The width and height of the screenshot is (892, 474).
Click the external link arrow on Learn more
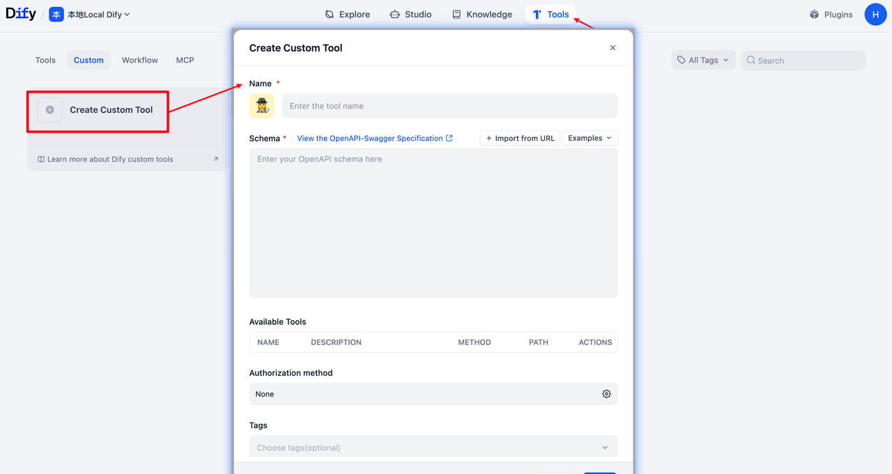click(x=215, y=159)
